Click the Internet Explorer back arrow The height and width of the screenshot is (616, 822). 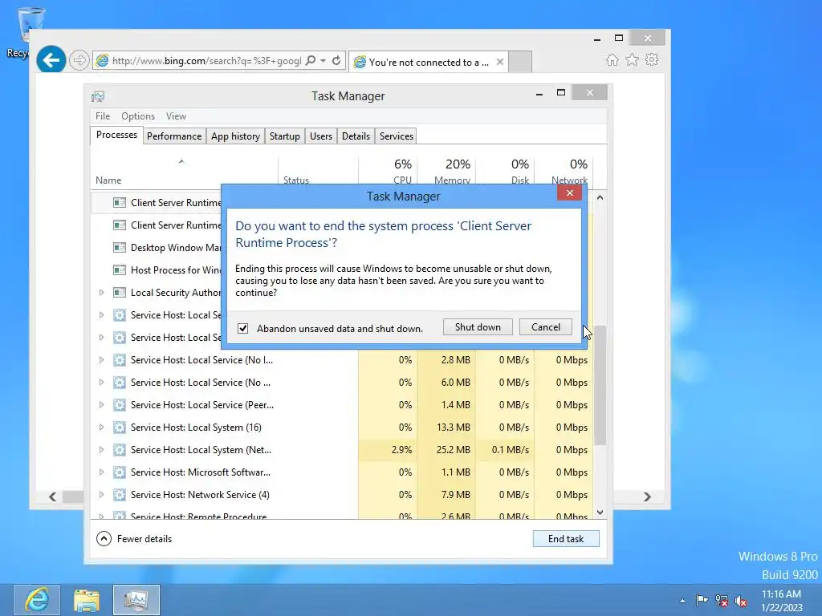coord(51,60)
